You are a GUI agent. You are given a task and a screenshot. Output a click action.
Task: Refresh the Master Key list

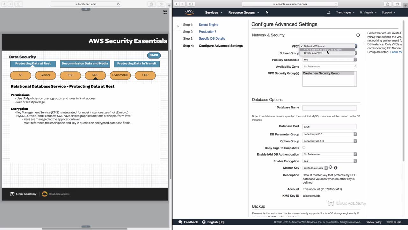pos(331,167)
